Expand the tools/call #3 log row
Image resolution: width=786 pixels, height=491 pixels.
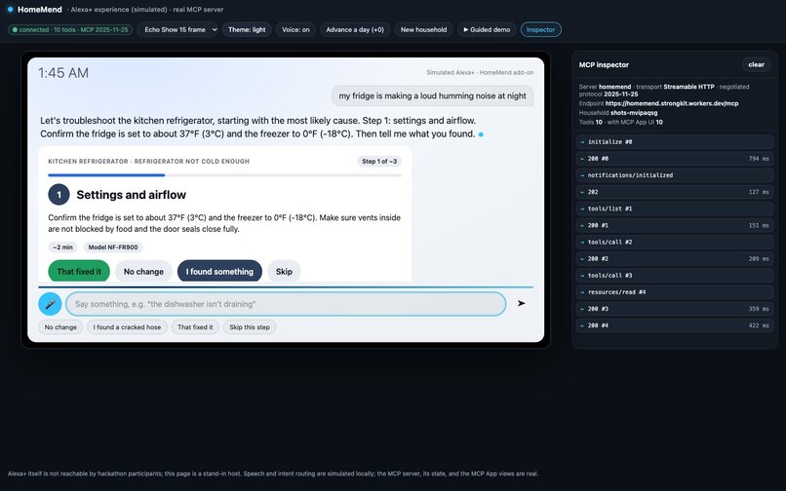675,276
